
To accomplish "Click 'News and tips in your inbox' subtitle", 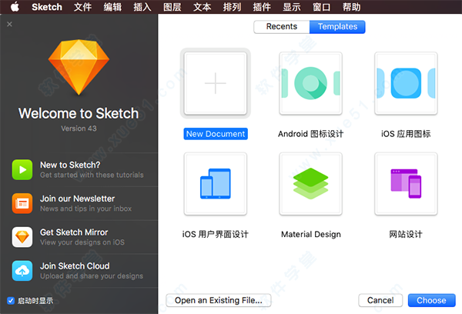I will (85, 209).
